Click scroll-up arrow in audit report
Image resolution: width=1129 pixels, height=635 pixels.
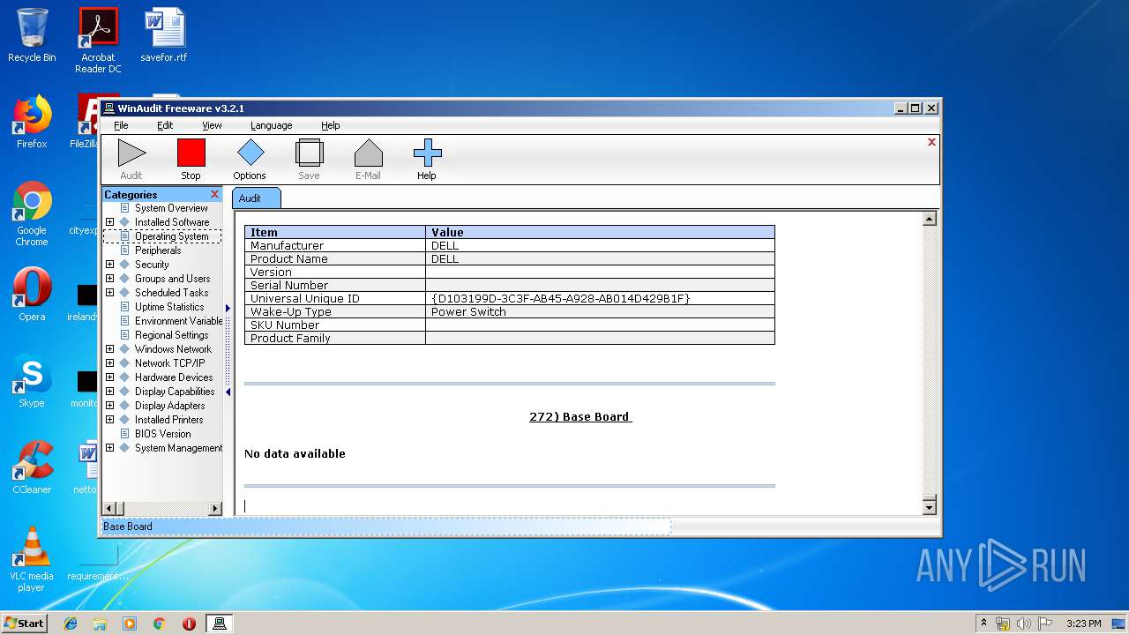(x=929, y=219)
